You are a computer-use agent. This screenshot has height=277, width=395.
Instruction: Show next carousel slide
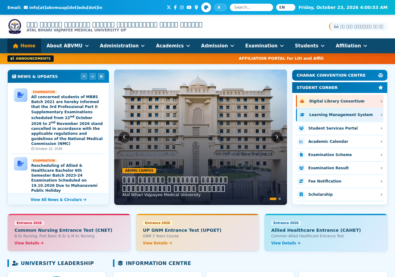[x=277, y=137]
